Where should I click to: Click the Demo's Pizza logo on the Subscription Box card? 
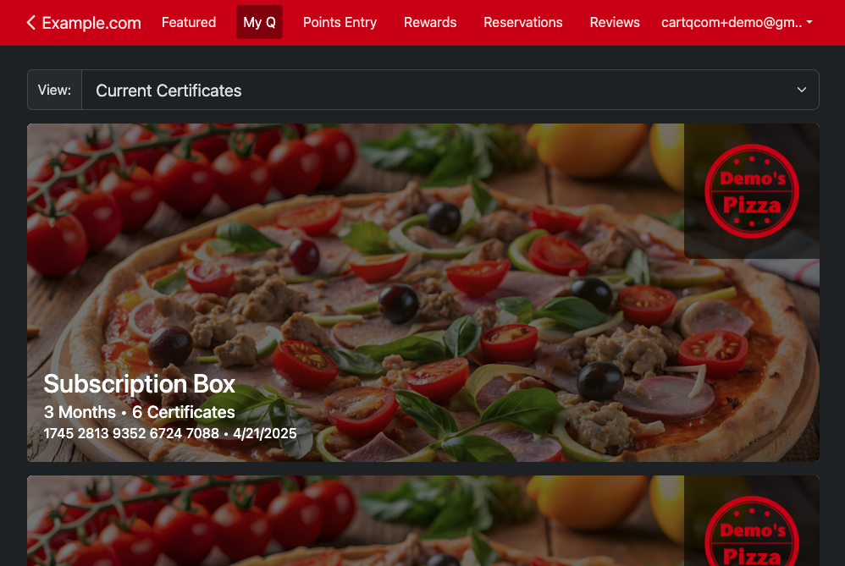pos(751,191)
